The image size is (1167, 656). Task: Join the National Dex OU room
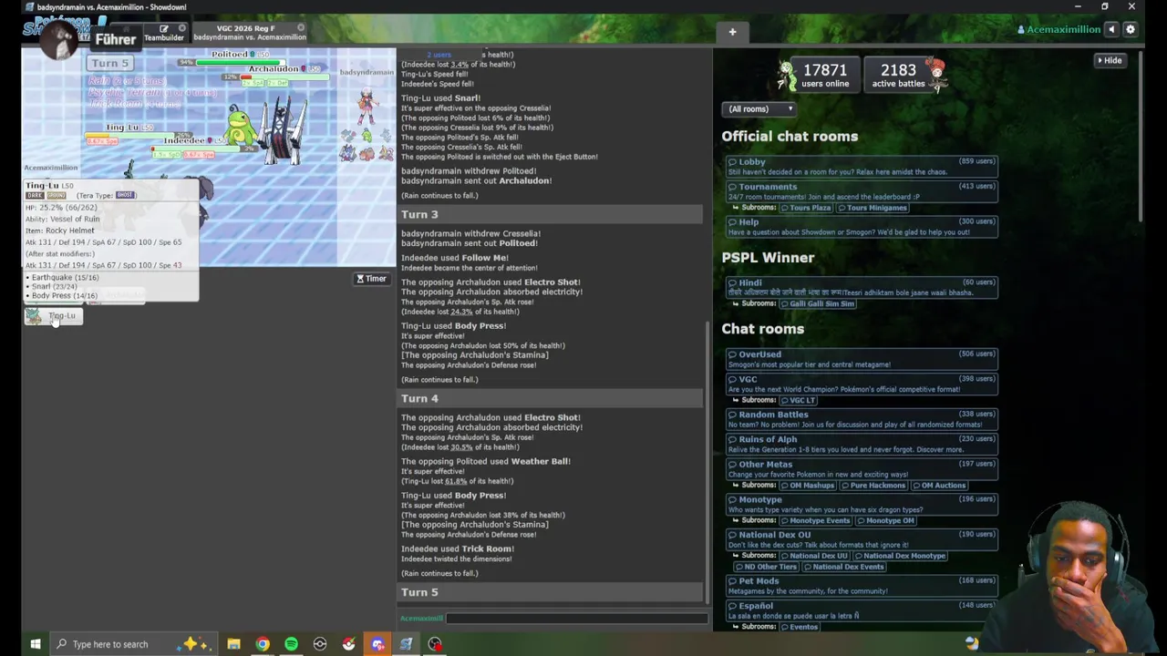click(862, 539)
